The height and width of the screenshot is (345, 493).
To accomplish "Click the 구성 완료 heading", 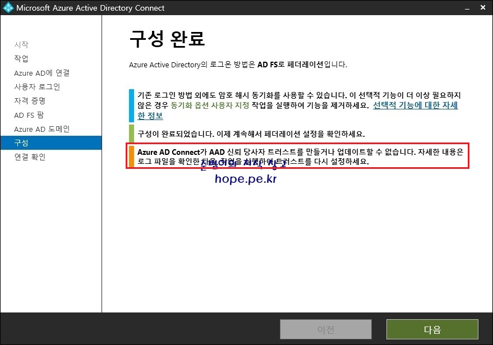I will tap(167, 39).
